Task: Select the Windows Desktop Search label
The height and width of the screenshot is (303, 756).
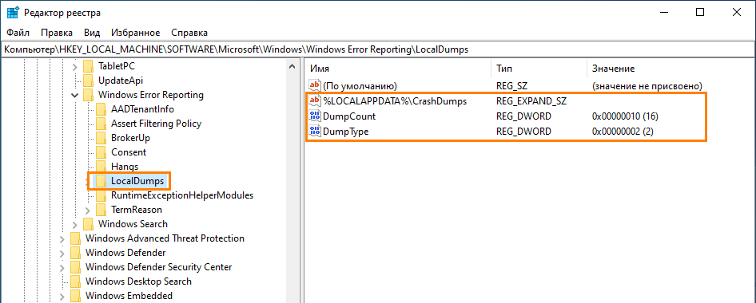Action: [x=138, y=281]
